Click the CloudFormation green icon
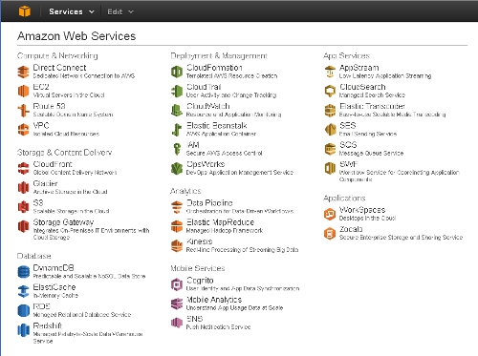478x356 pixels. pos(177,72)
